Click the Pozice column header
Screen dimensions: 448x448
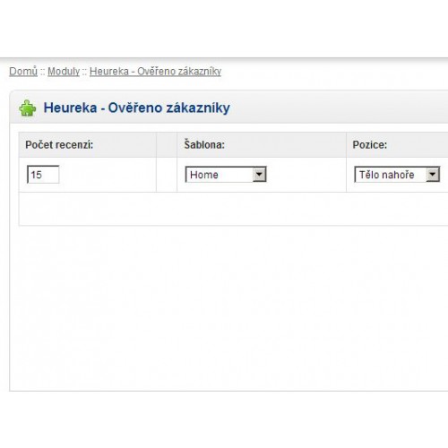397,145
